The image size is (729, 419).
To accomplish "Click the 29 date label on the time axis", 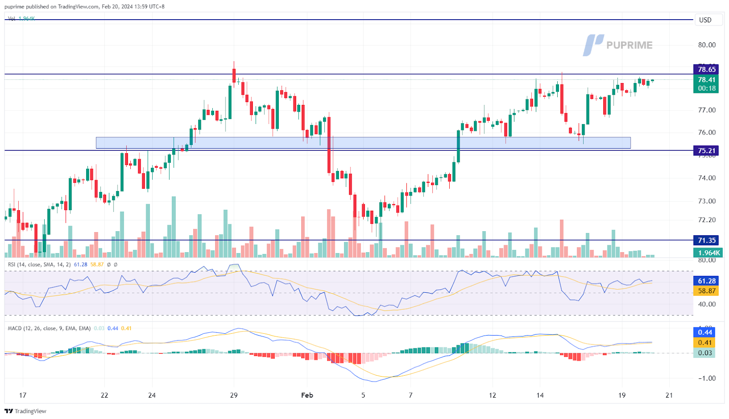I will click(x=234, y=395).
